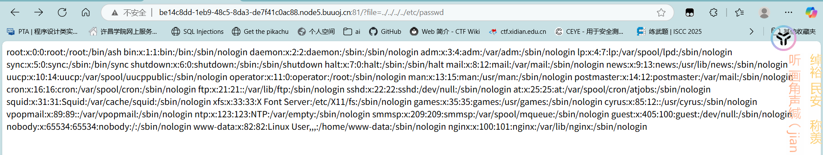This screenshot has height=155, width=823.
Task: Reload the current page
Action: click(62, 12)
